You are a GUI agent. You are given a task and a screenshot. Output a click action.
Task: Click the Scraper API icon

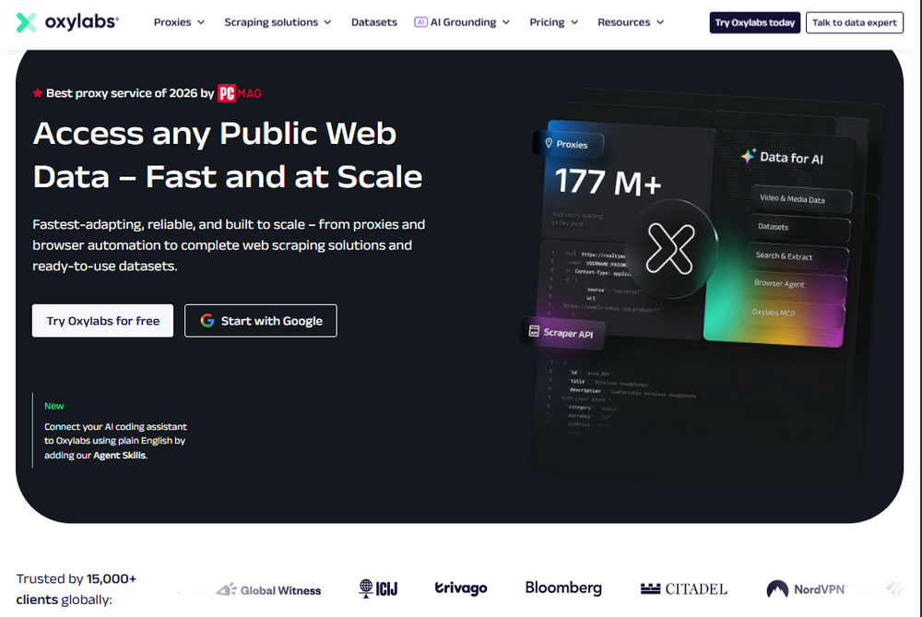[x=534, y=330]
